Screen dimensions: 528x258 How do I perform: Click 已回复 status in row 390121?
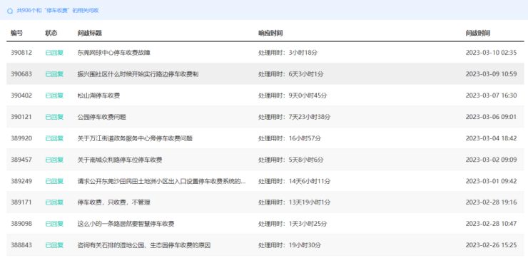pos(54,117)
